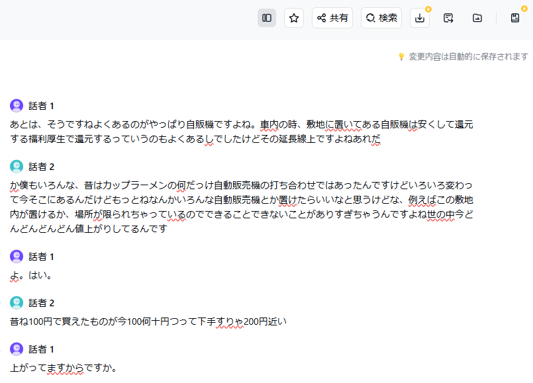The image size is (533, 383).
Task: Select first 話者 2 speaker name label
Action: point(41,167)
